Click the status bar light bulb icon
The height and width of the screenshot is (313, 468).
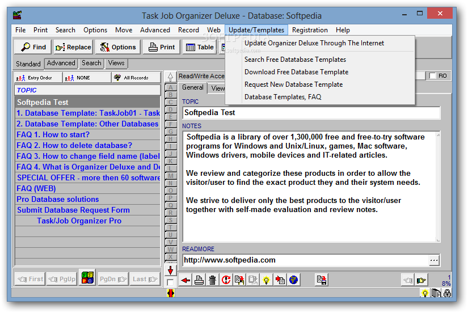(425, 293)
